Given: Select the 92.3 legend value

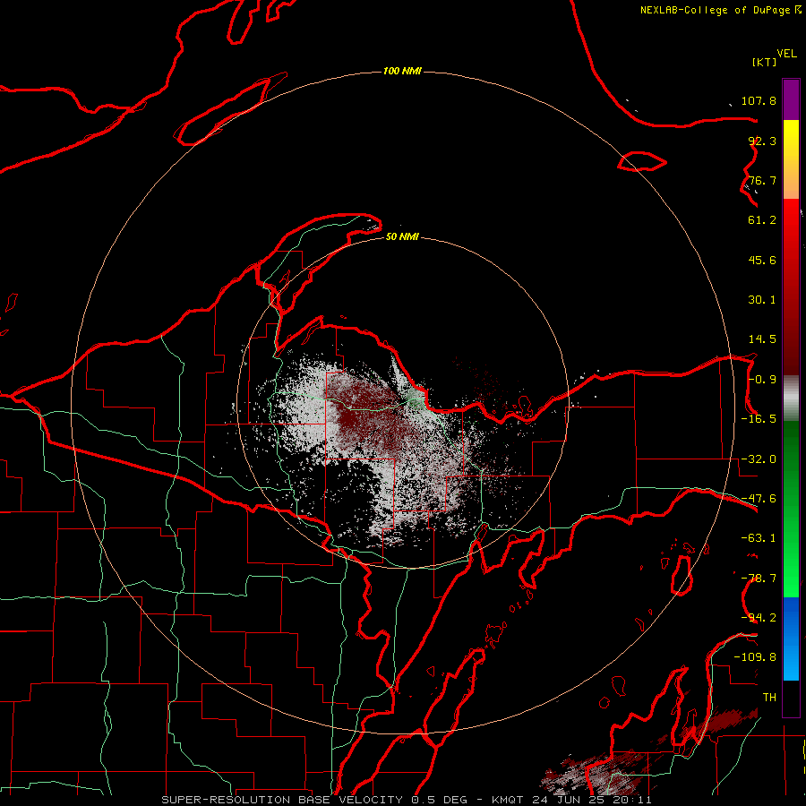Looking at the screenshot, I should coord(762,141).
